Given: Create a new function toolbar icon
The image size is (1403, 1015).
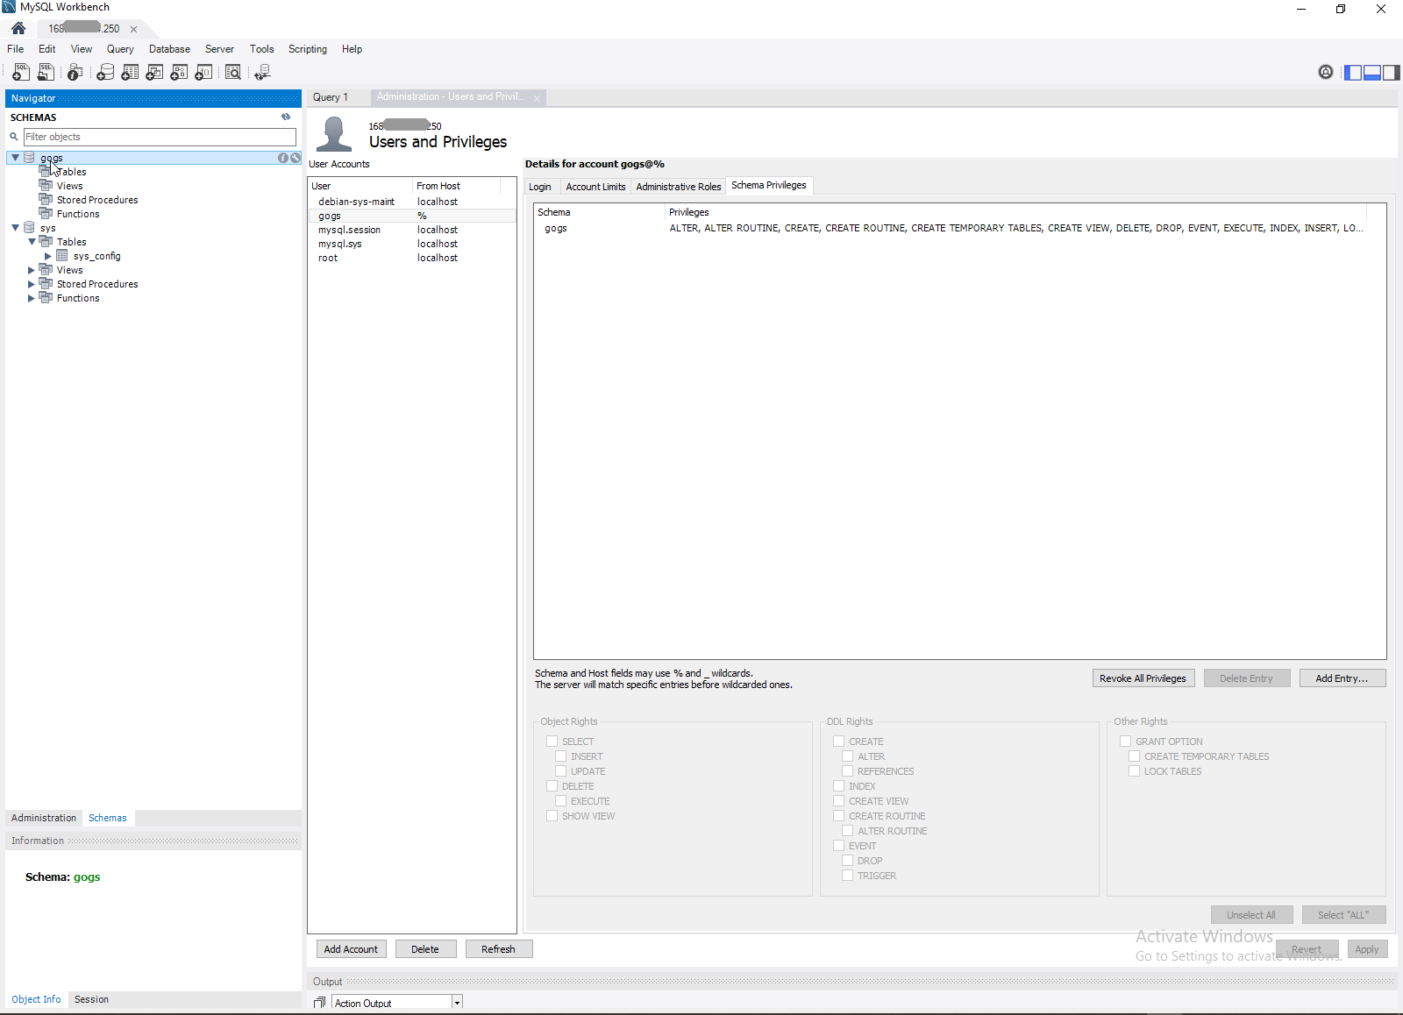Looking at the screenshot, I should (203, 73).
